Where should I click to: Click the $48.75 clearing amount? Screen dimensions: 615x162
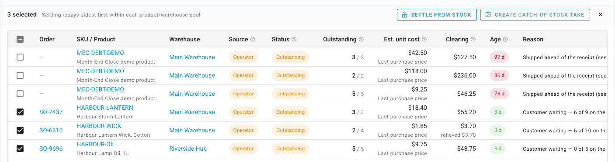click(x=466, y=148)
